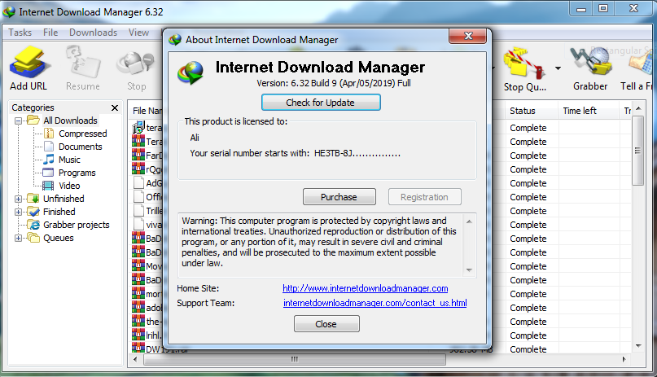657x377 pixels.
Task: Open the Grabber tool icon
Action: [590, 63]
